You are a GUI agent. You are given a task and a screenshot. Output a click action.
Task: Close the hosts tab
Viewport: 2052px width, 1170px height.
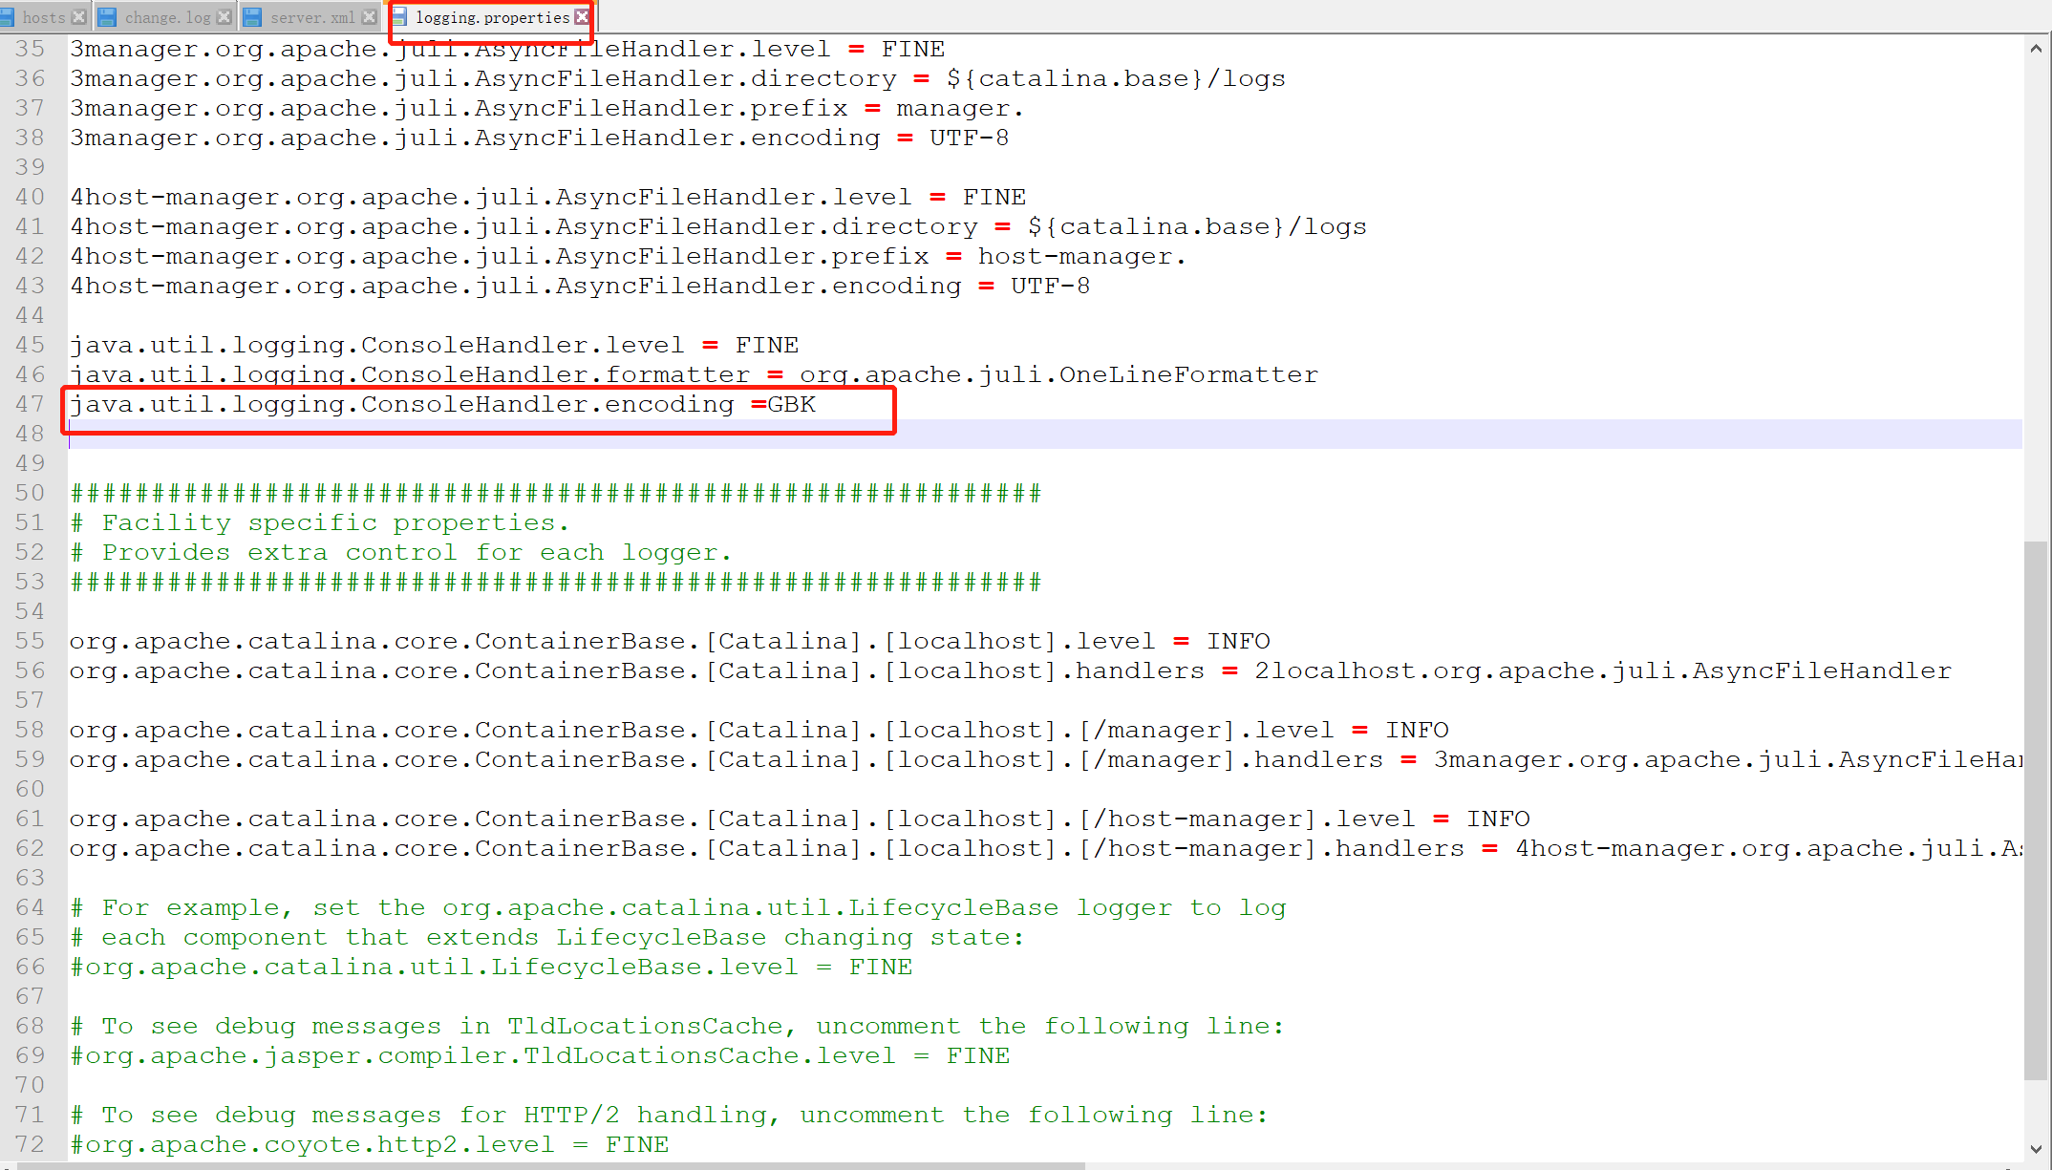80,16
